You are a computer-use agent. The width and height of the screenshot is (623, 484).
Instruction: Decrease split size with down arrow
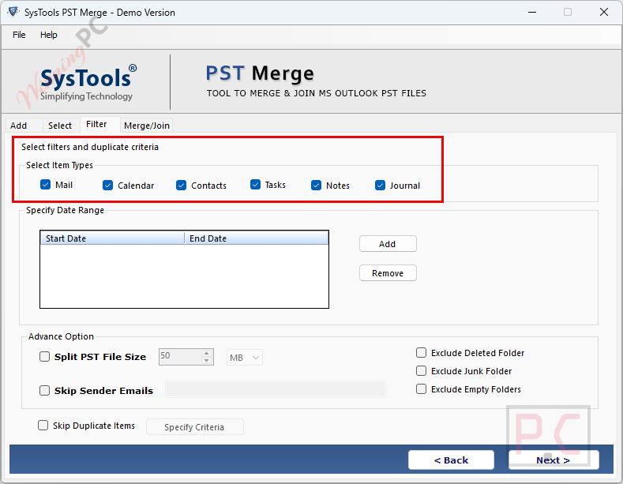pyautogui.click(x=207, y=361)
